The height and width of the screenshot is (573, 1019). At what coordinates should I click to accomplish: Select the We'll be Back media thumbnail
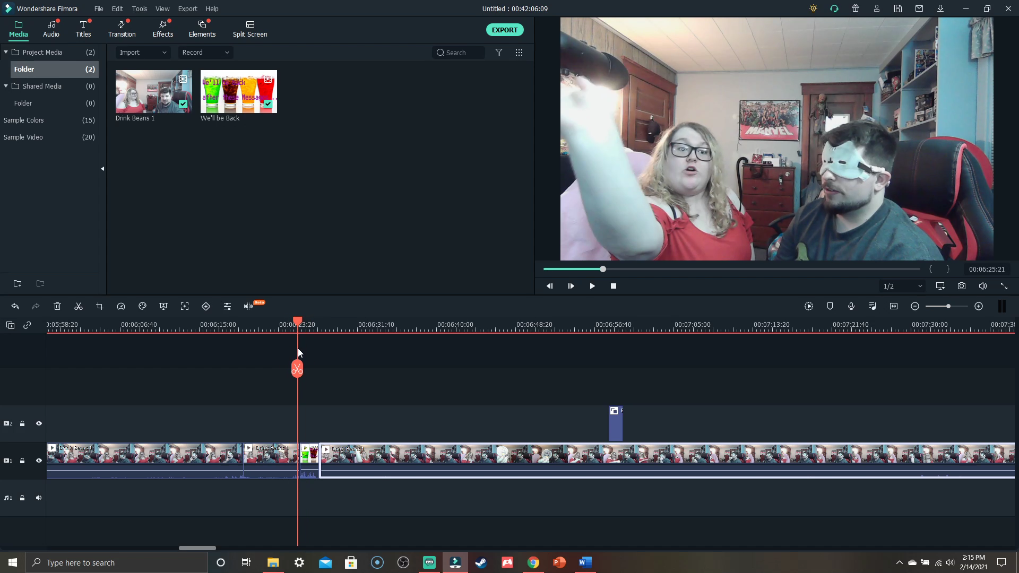[239, 91]
